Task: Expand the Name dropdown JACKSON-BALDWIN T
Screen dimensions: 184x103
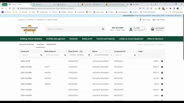Action: 102,55
